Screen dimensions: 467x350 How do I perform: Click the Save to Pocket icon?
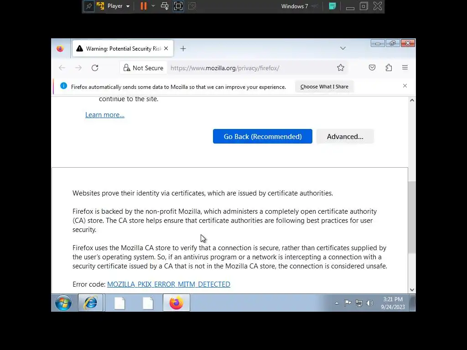(372, 67)
